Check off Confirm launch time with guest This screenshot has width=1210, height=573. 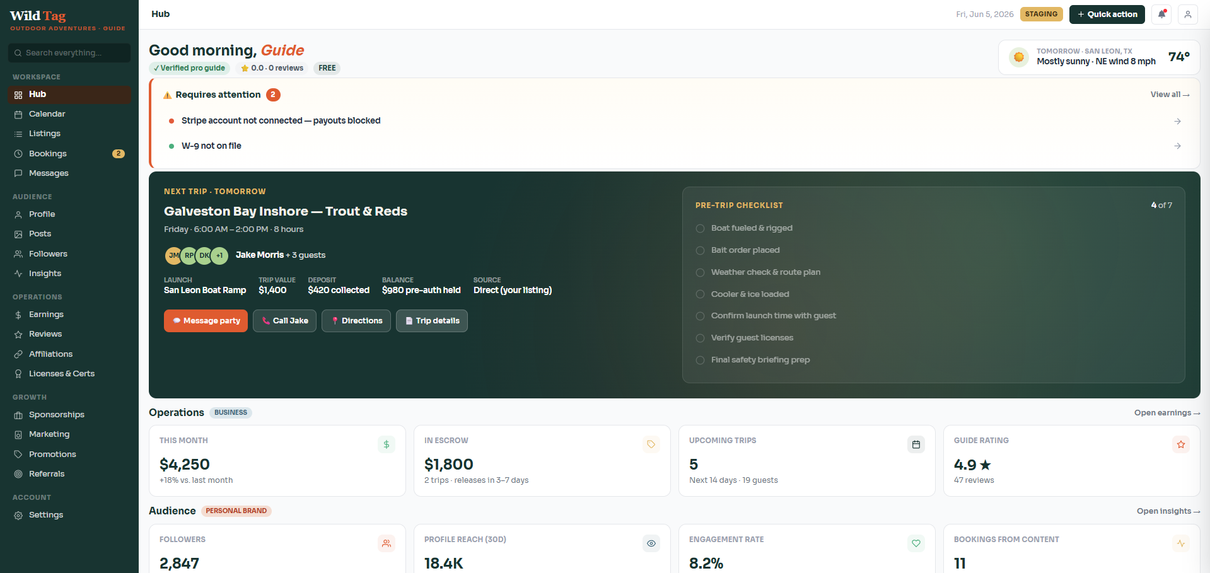(x=700, y=316)
